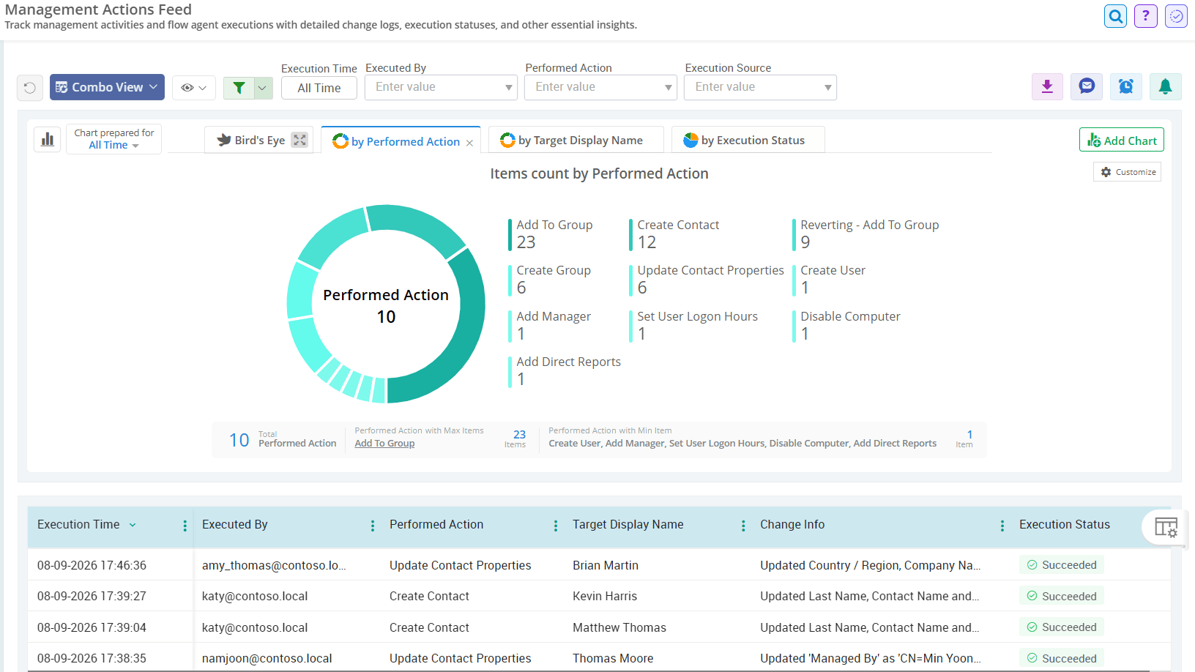The width and height of the screenshot is (1195, 672).
Task: Click the blue alarm clock schedule icon
Action: pyautogui.click(x=1125, y=86)
